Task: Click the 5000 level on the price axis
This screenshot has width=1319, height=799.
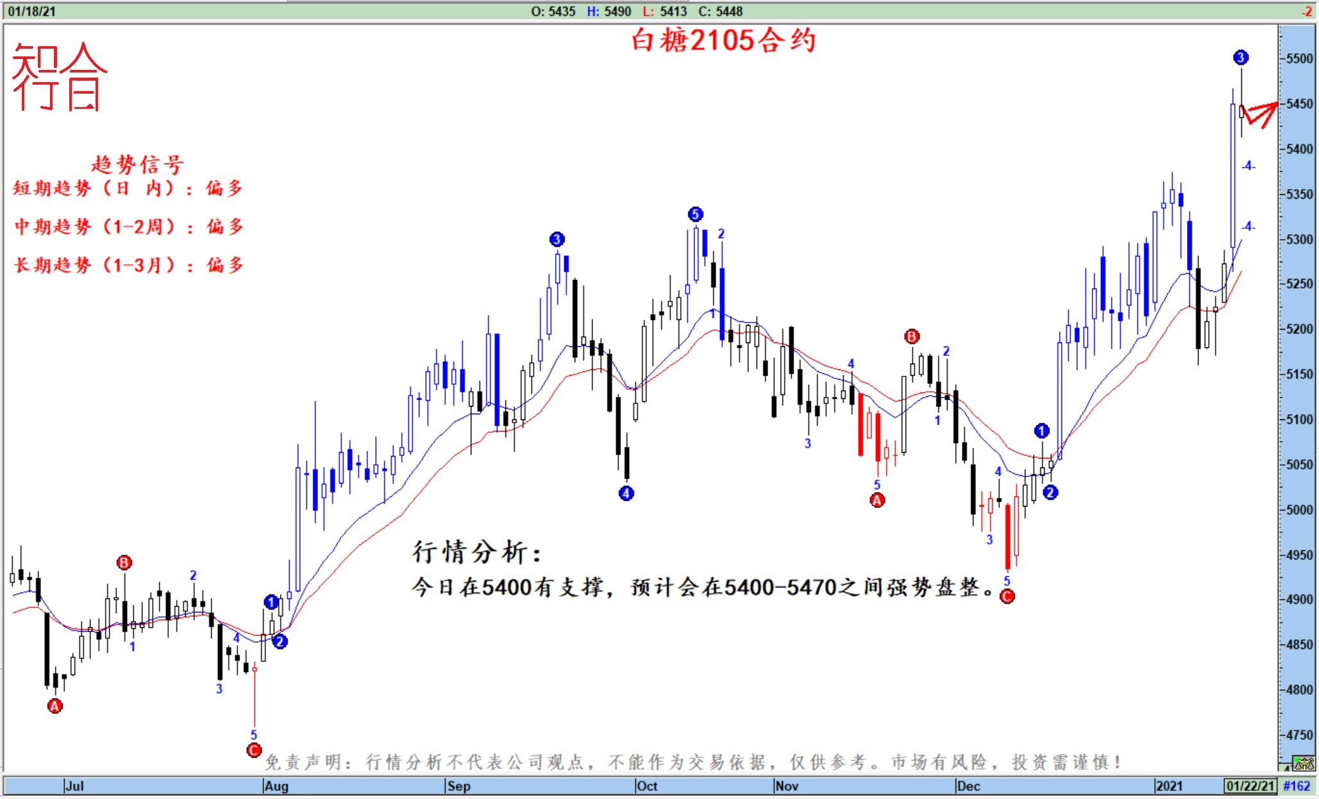Action: coord(1299,510)
